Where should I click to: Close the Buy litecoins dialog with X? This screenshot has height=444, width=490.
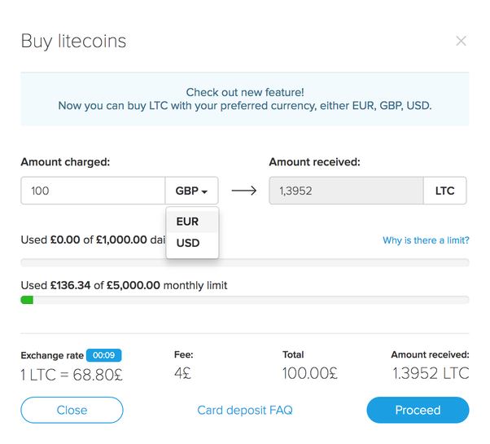461,41
